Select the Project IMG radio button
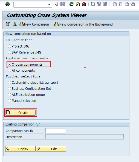This screenshot has width=139, height=162. coord(9,46)
